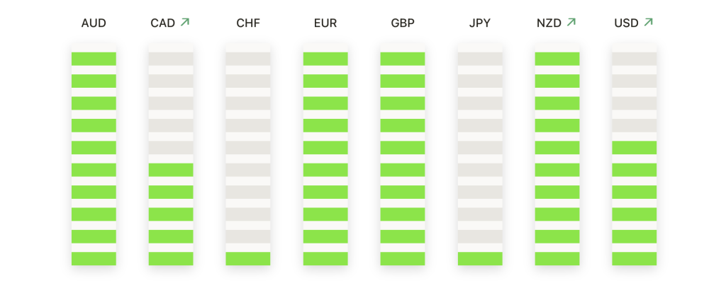Click the green up arrow beside USD
The height and width of the screenshot is (288, 726).
point(648,22)
